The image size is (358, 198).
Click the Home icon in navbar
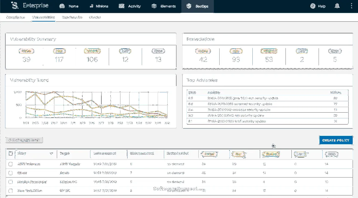coord(62,6)
